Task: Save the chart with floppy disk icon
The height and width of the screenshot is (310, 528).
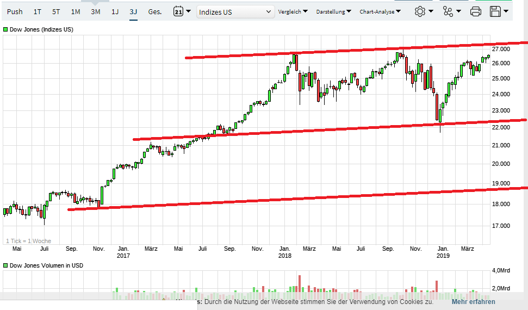Action: (495, 11)
